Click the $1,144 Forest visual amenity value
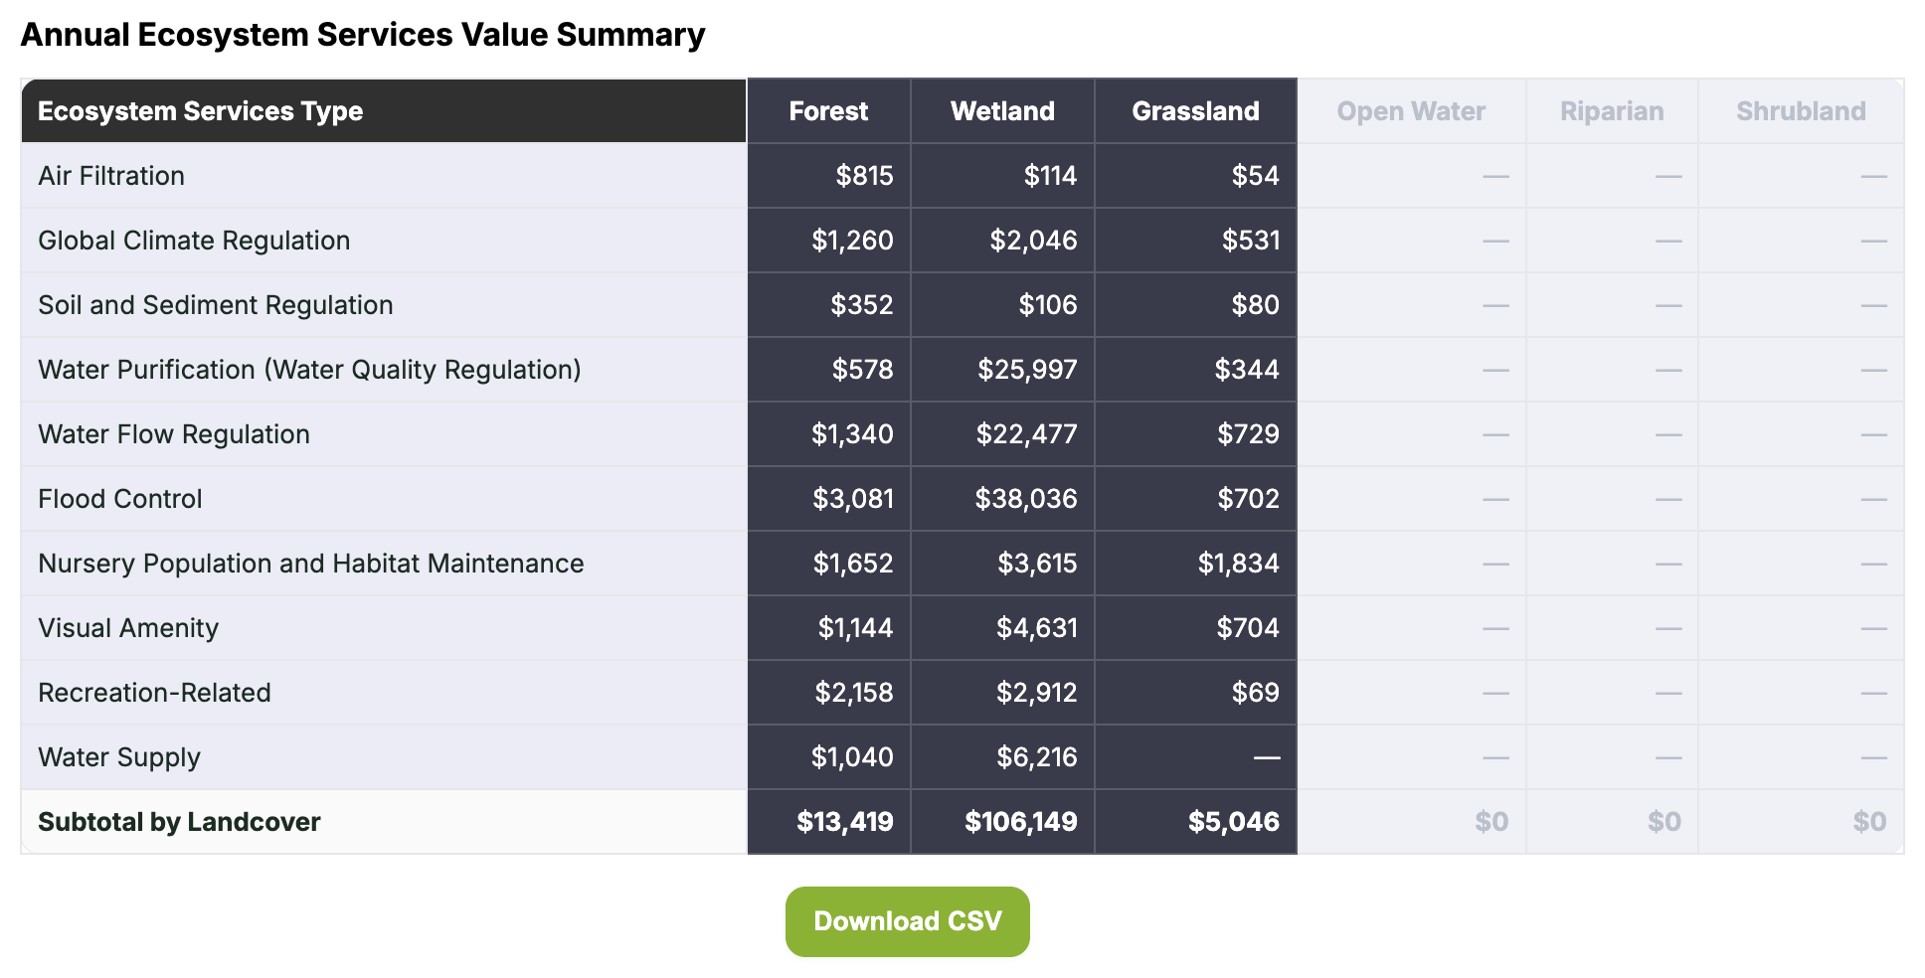Image resolution: width=1925 pixels, height=978 pixels. (855, 628)
